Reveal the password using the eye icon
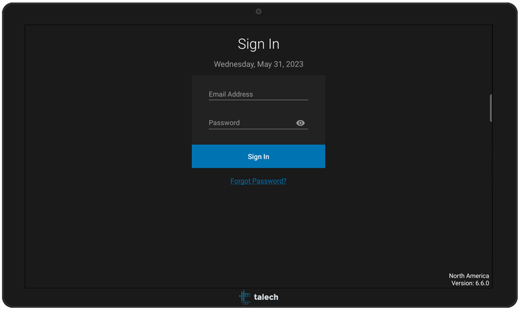Screen dimensions: 520x311 coord(300,123)
